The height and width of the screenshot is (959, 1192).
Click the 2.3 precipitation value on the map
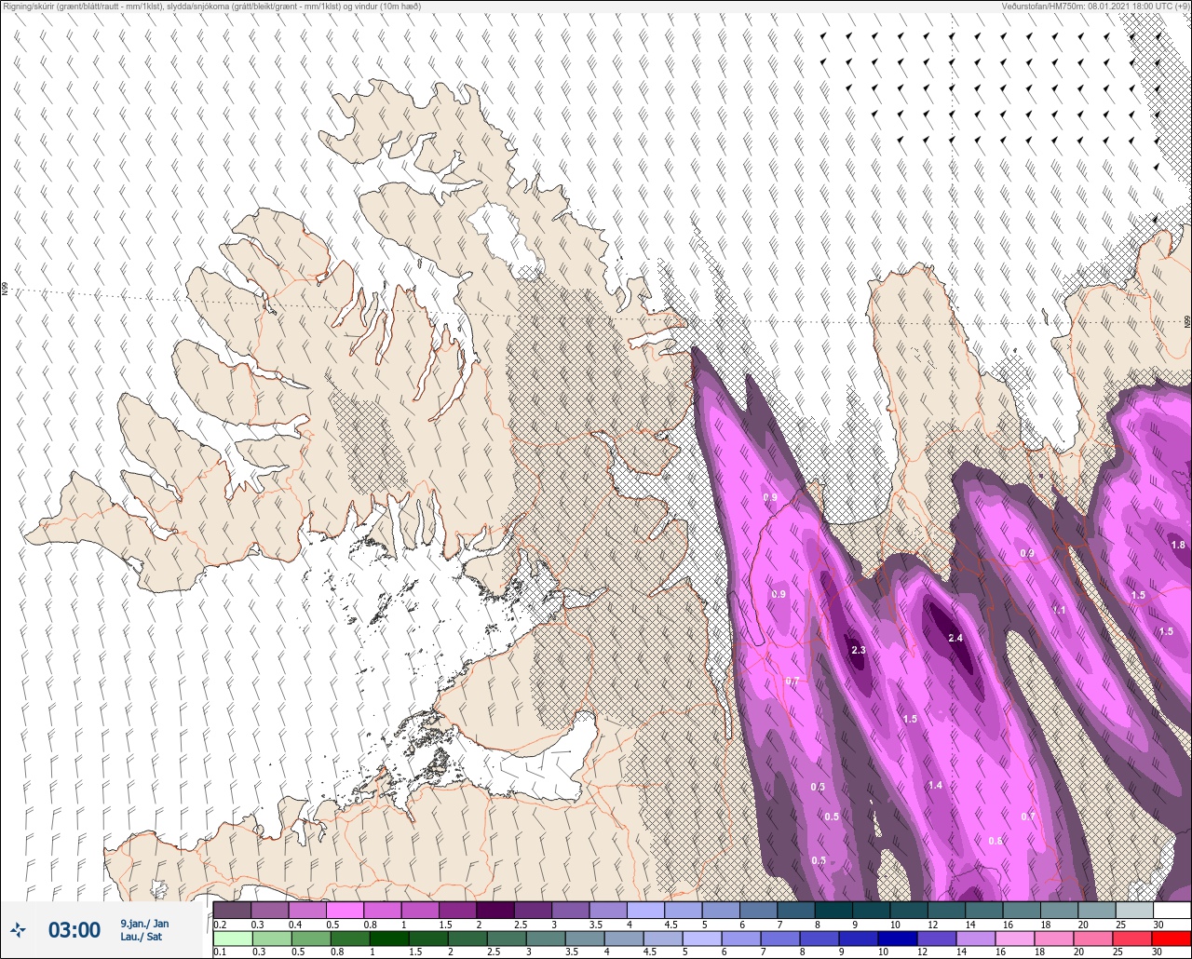click(x=859, y=650)
